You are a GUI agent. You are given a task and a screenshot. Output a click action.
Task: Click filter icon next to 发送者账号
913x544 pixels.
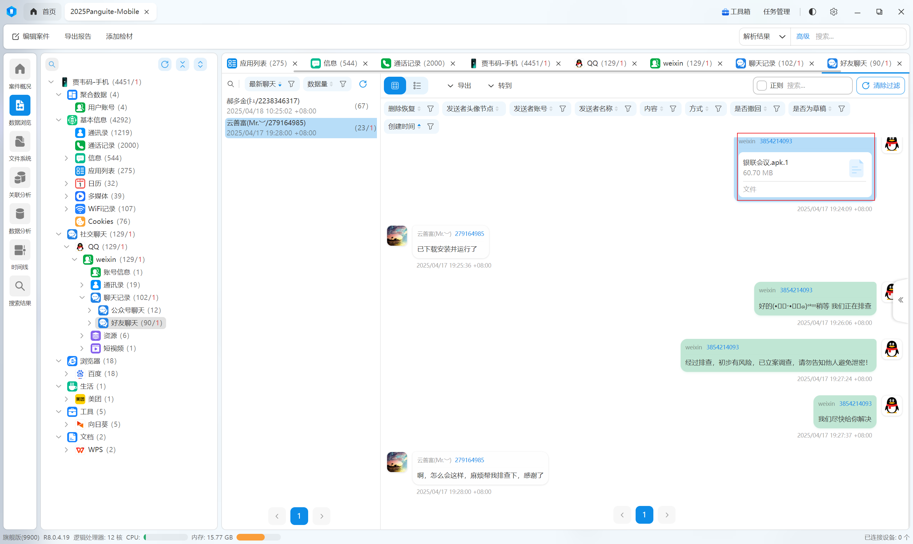[x=562, y=109]
